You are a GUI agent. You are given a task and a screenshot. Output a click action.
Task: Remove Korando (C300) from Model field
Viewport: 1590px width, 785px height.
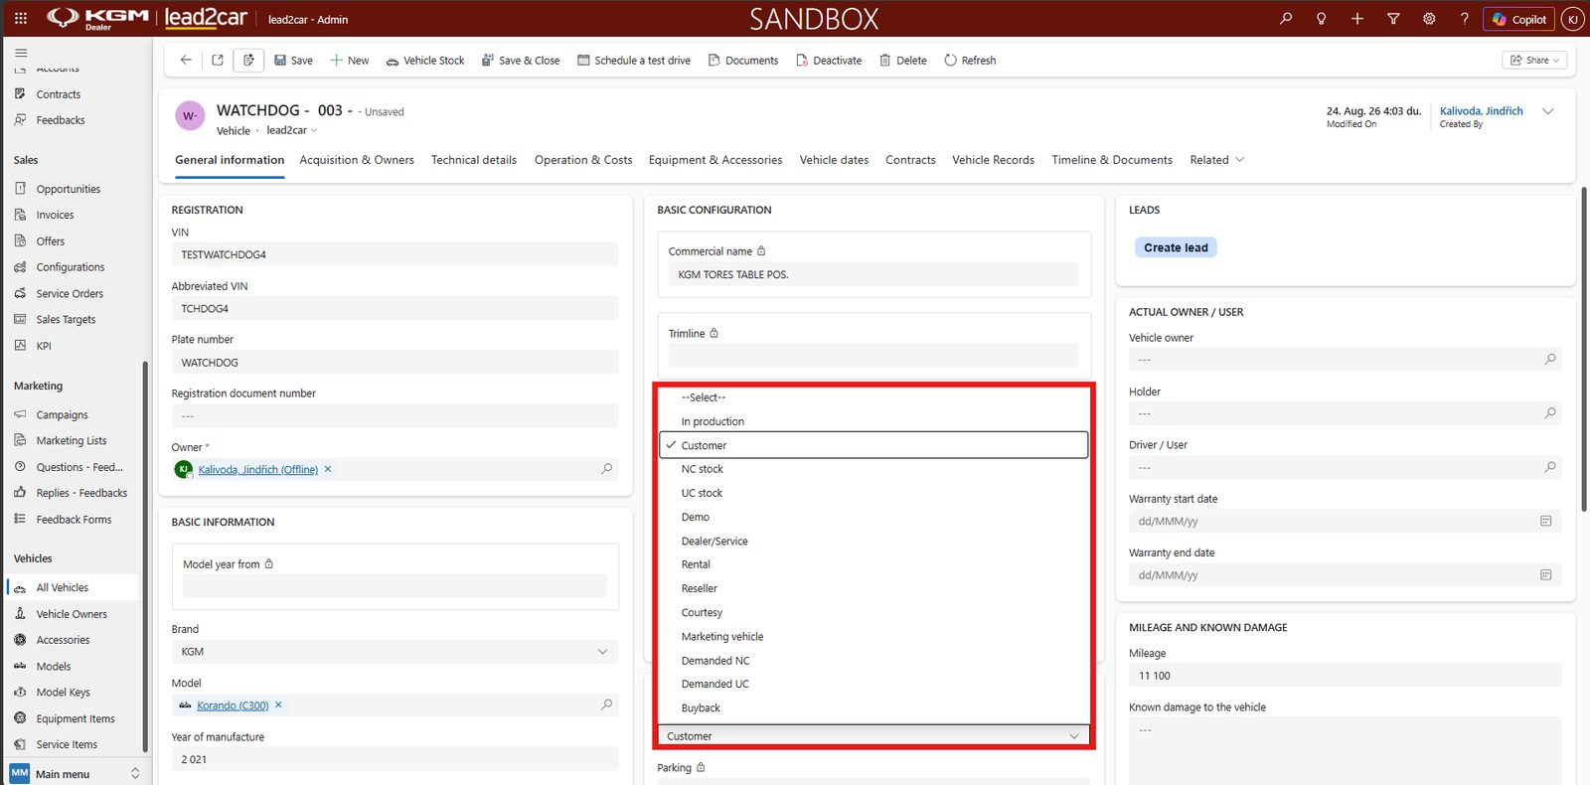click(x=278, y=705)
